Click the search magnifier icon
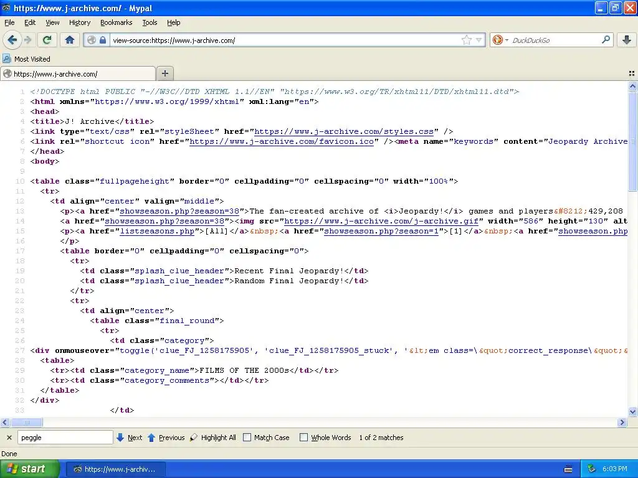The image size is (638, 478). tap(606, 40)
